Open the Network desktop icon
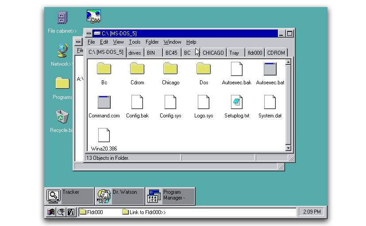The image size is (366, 226). click(62, 51)
